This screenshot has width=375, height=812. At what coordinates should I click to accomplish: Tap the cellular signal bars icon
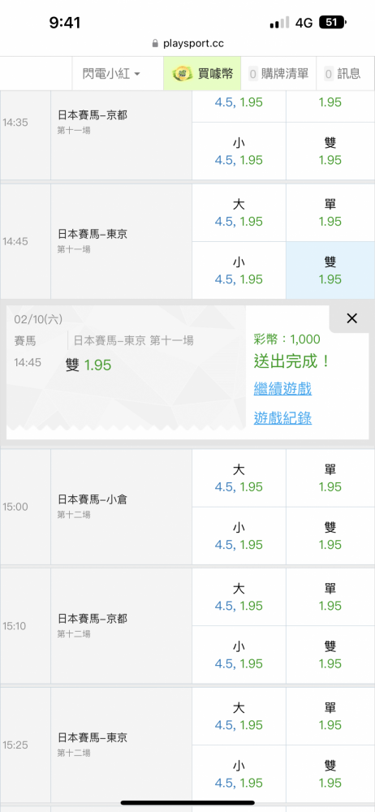click(x=280, y=23)
